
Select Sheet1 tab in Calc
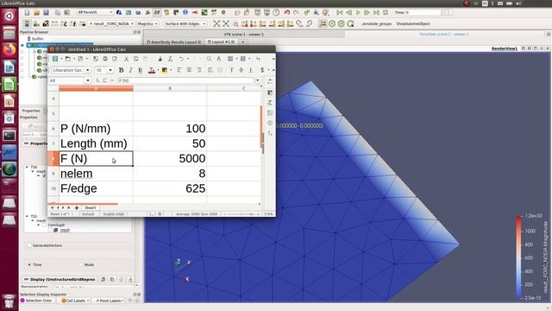[91, 207]
